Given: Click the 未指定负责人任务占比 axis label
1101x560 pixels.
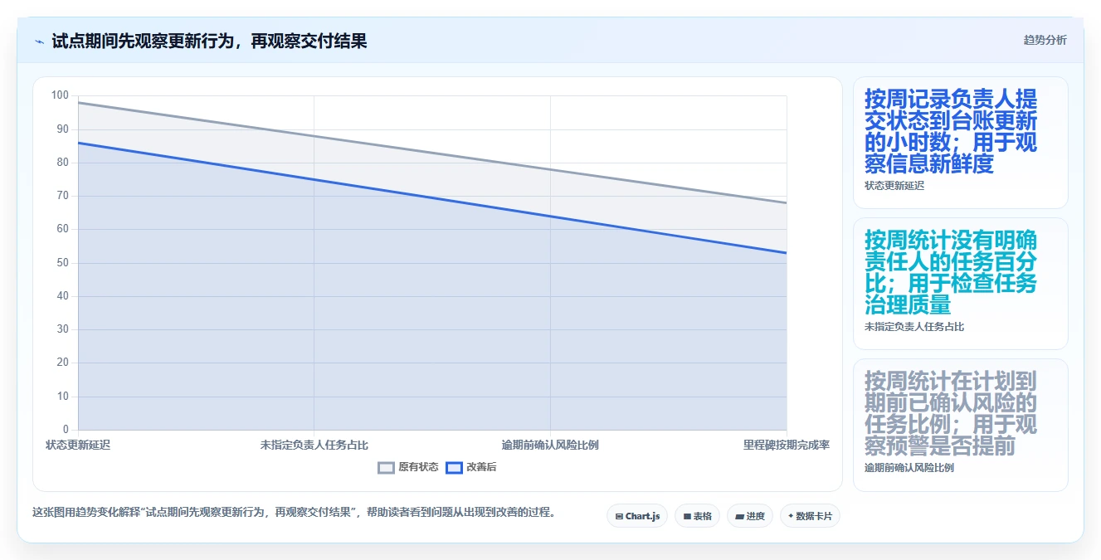Looking at the screenshot, I should tap(314, 445).
